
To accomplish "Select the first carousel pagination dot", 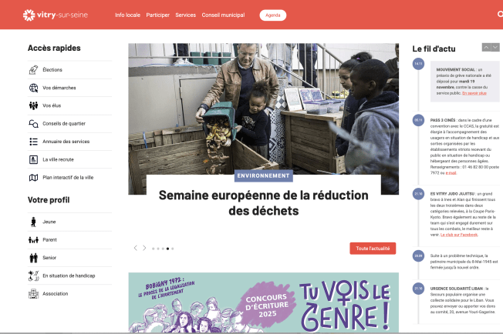I will pyautogui.click(x=154, y=249).
